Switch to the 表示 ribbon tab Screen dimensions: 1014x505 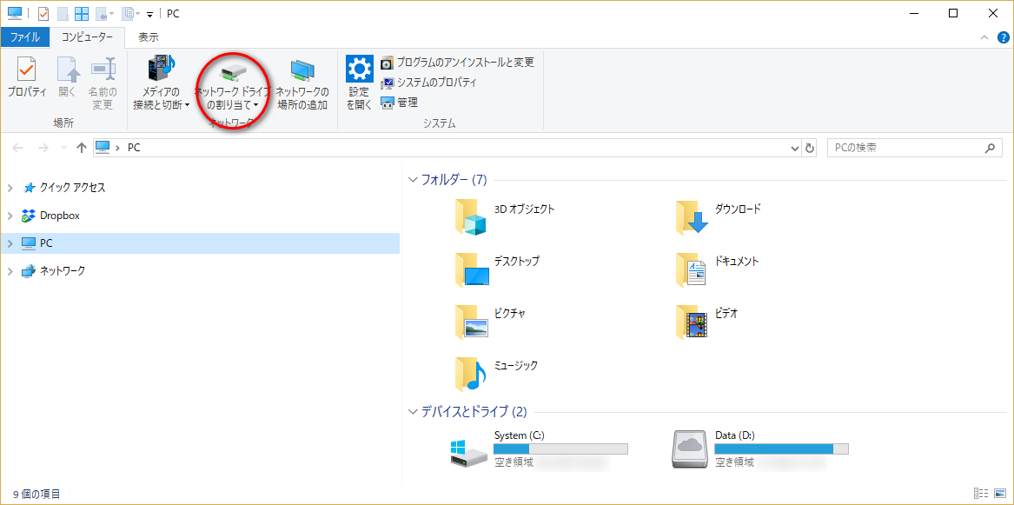[149, 37]
